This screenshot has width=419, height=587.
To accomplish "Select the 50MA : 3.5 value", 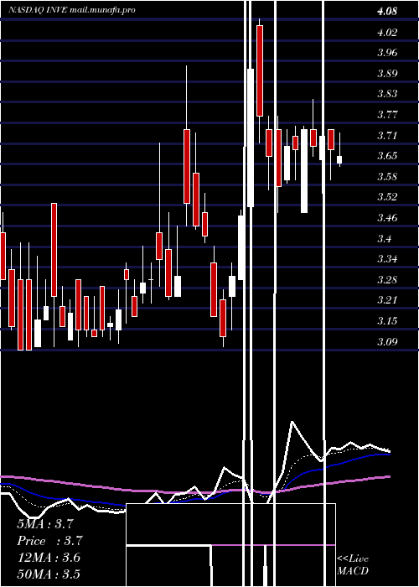I will click(x=49, y=574).
